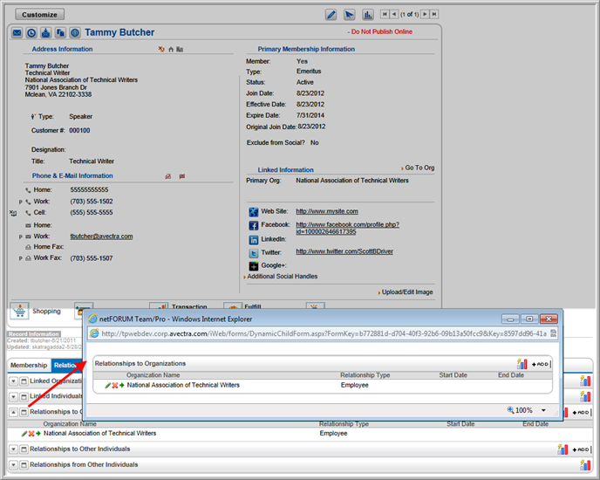Click the chart icon on Linked Individuals row
The height and width of the screenshot is (480, 600).
tap(585, 396)
